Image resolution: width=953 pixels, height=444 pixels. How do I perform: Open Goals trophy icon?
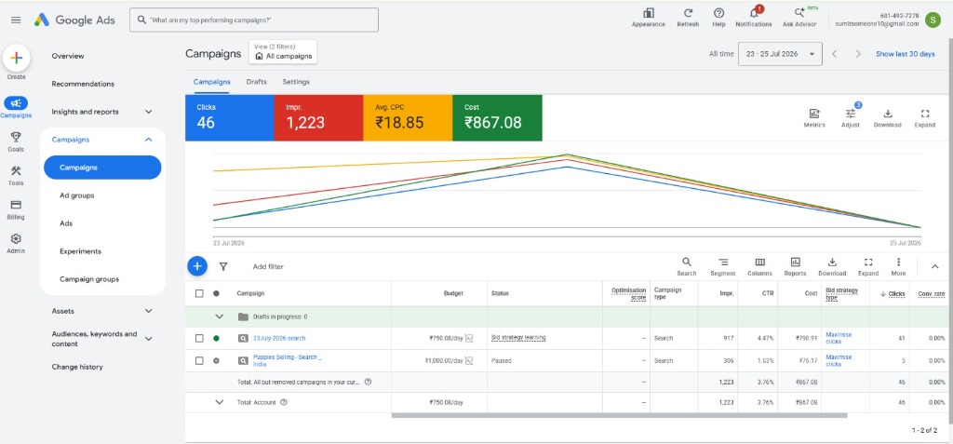(16, 137)
